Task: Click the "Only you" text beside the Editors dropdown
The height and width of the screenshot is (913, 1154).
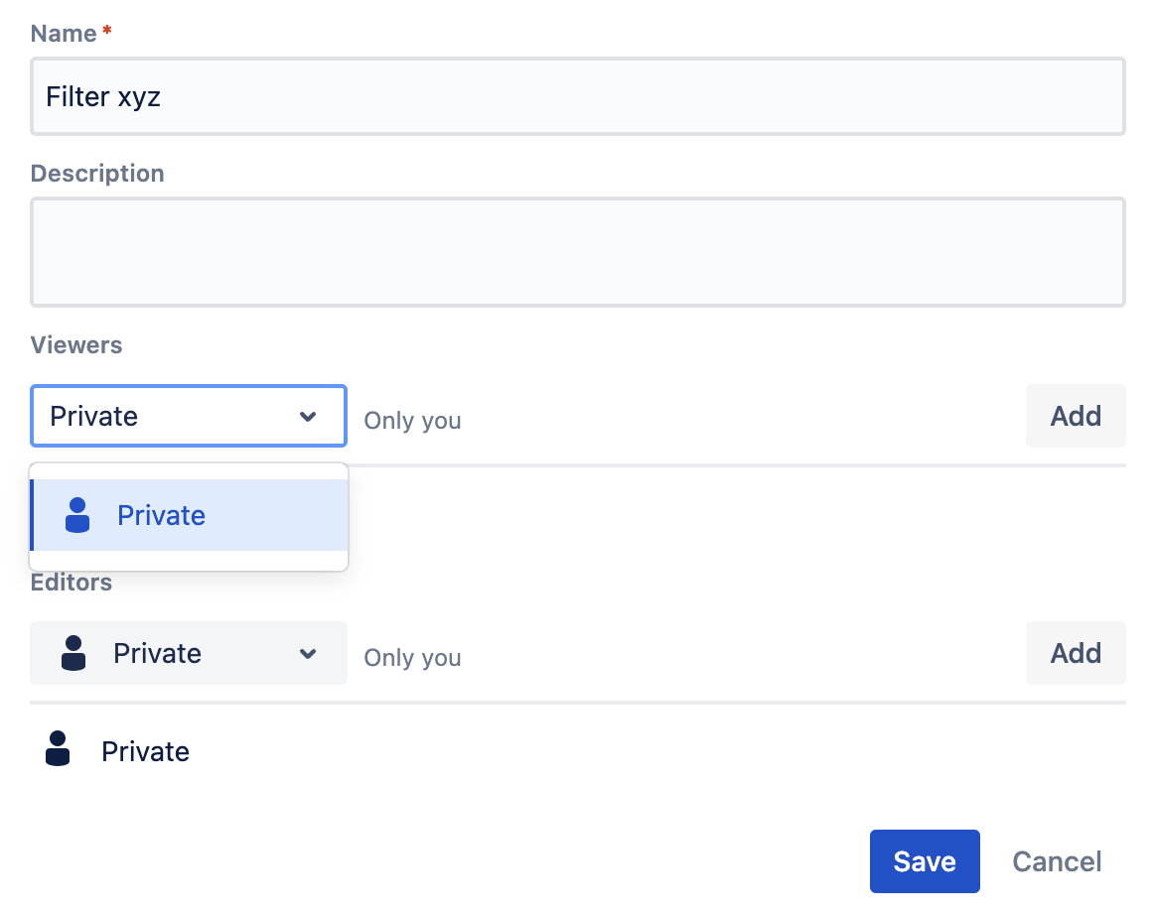Action: 412,658
